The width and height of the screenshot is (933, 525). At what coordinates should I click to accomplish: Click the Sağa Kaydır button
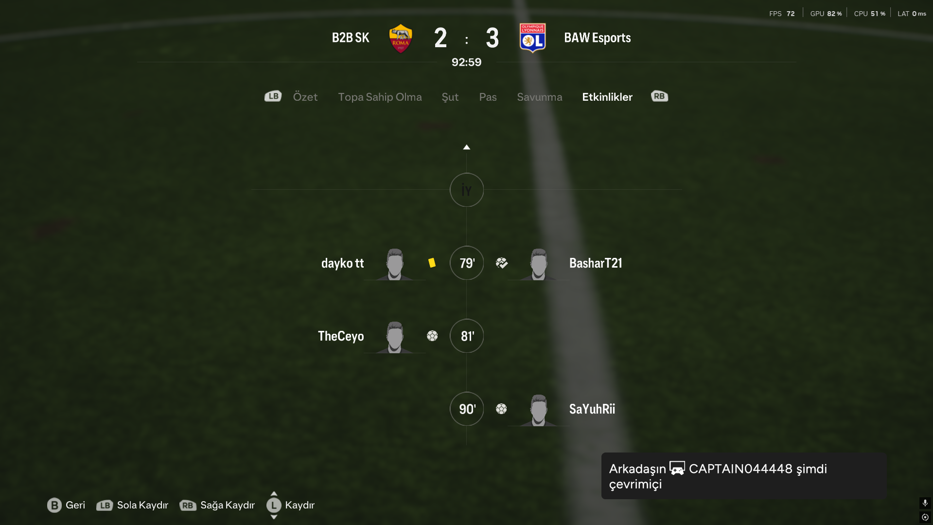[217, 505]
